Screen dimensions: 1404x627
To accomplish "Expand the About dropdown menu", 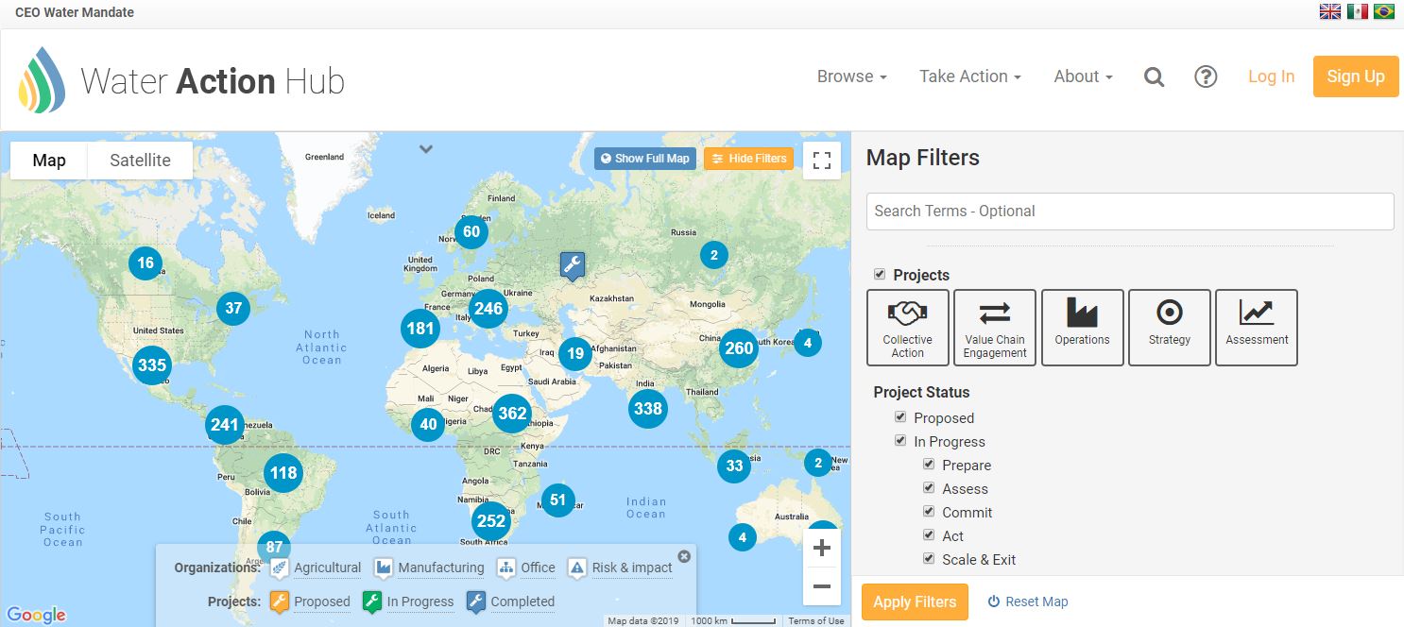I will (1083, 77).
